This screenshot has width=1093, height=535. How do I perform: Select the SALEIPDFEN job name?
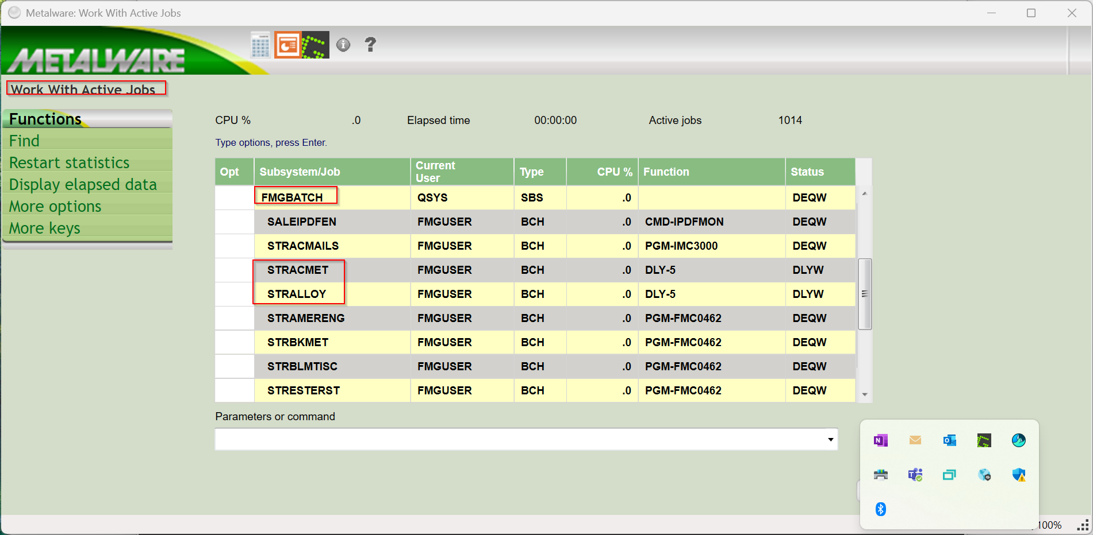[x=302, y=222]
